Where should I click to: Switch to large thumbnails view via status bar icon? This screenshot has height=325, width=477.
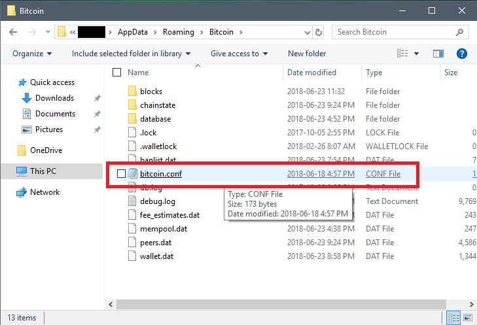click(468, 318)
